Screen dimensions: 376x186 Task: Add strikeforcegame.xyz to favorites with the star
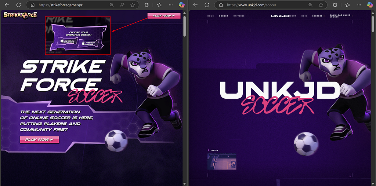(x=132, y=5)
